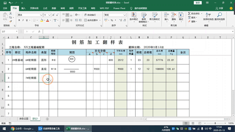The image size is (235, 132).
Task: Click the sign-in button in title bar
Action: (x=198, y=3)
